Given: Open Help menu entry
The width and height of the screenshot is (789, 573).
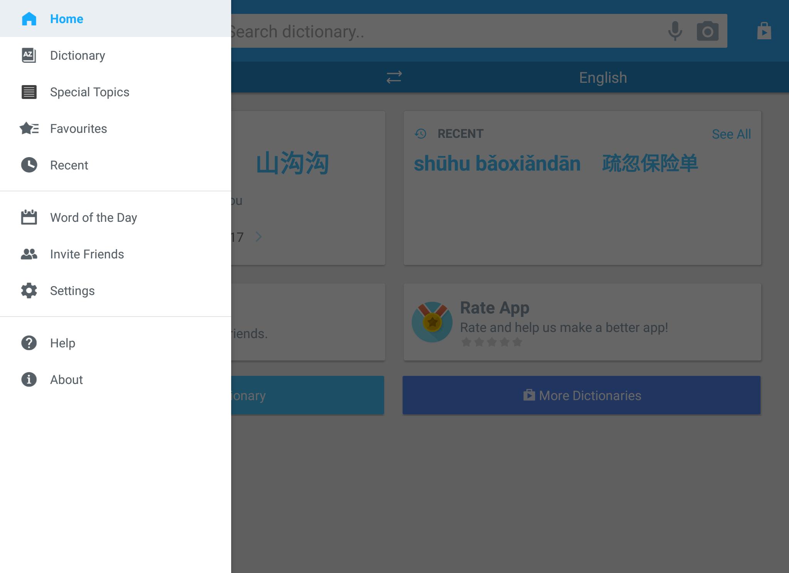Looking at the screenshot, I should (116, 343).
